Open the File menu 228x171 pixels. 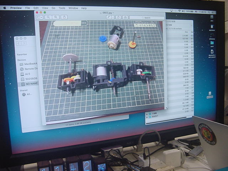28,8
